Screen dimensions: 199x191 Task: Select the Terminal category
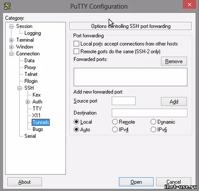coord(25,40)
